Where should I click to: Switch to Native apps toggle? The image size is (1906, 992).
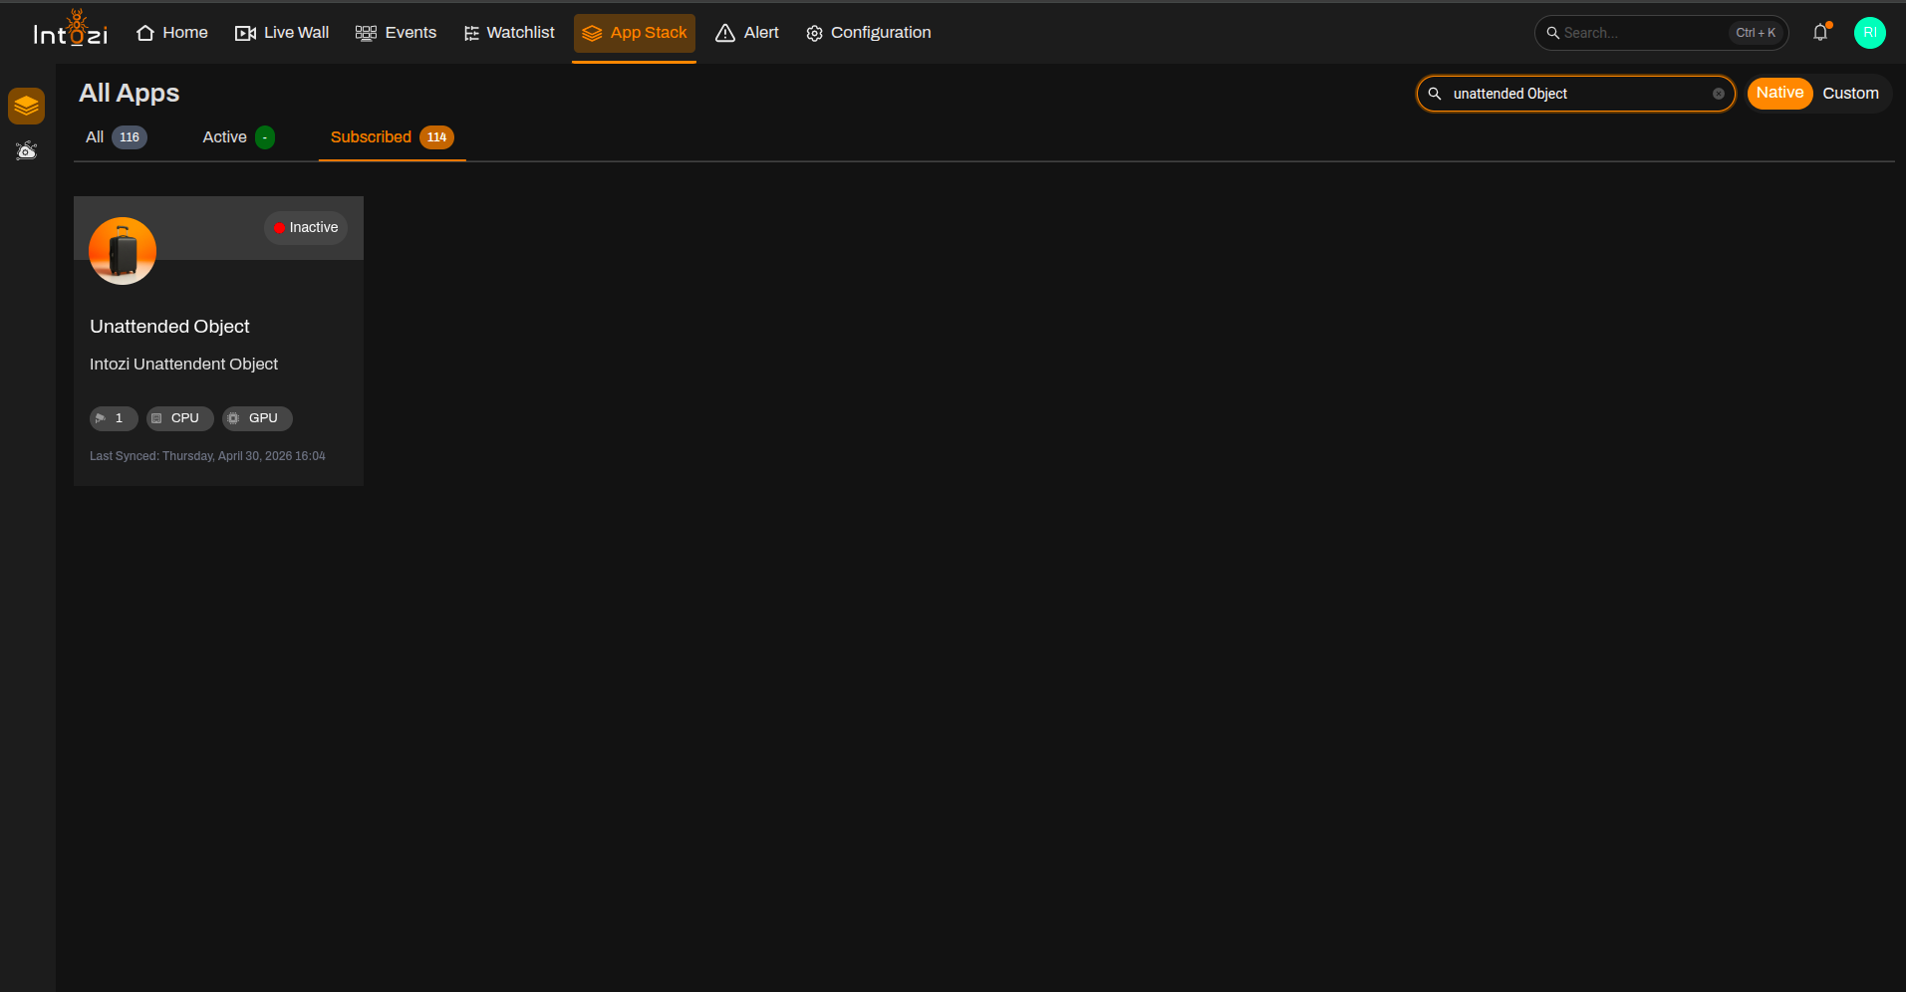[x=1779, y=93]
